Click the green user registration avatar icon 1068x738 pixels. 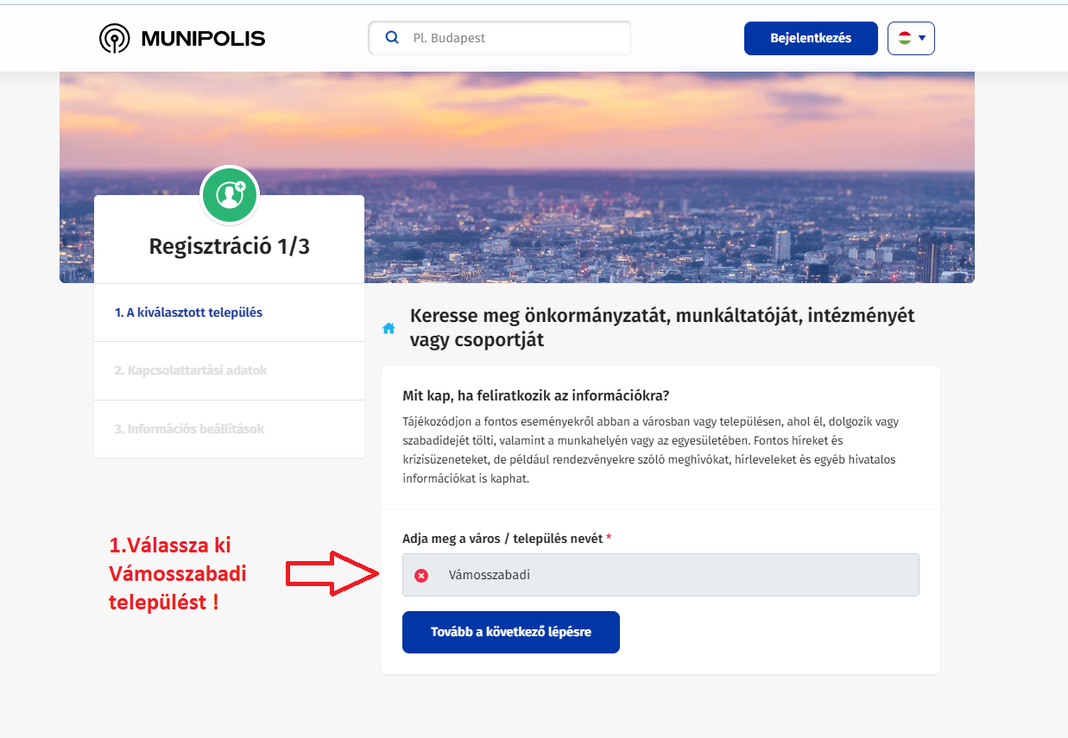(x=230, y=194)
